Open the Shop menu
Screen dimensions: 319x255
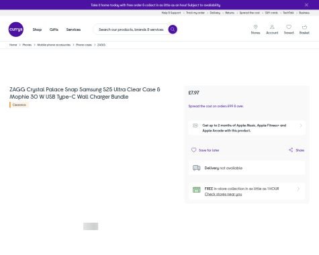pos(37,30)
